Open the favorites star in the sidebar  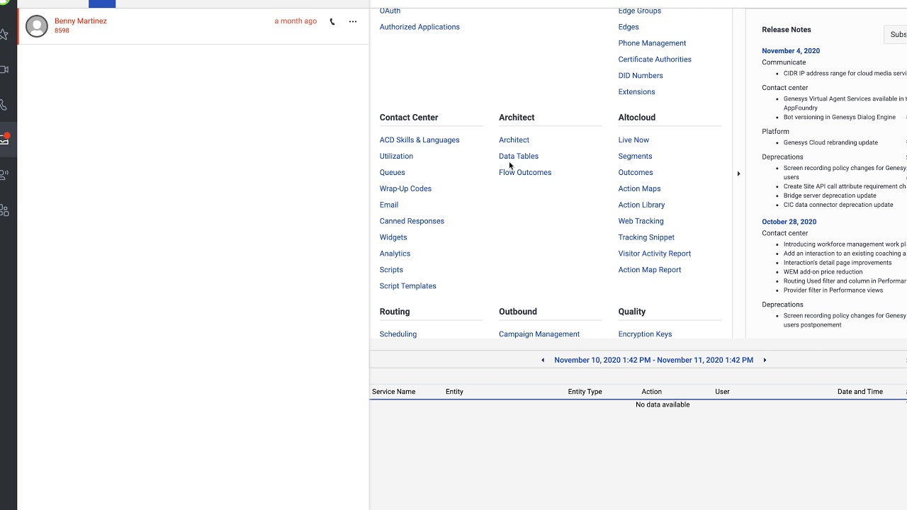tap(4, 34)
